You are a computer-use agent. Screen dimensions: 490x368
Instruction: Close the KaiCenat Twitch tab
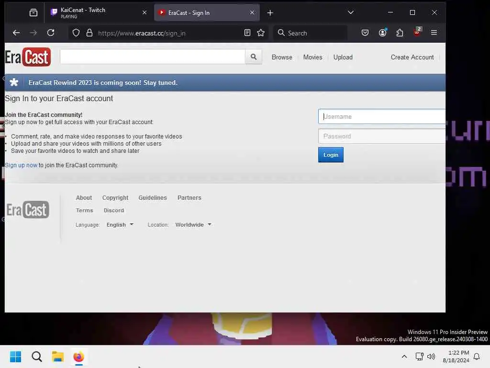click(x=145, y=12)
